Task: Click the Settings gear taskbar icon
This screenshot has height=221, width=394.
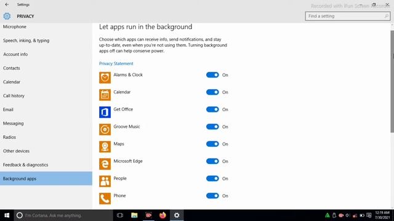Action: 177,215
